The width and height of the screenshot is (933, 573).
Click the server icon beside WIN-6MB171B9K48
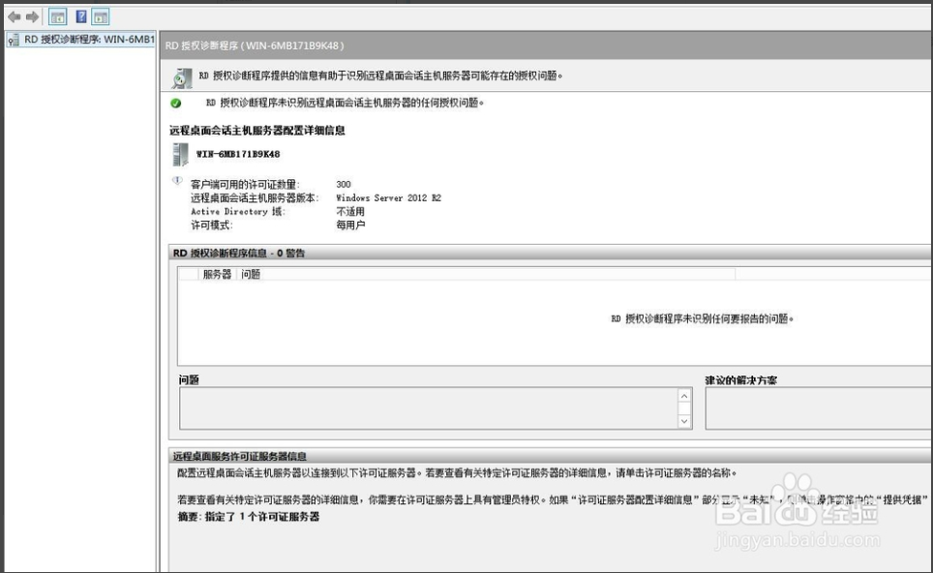click(180, 154)
